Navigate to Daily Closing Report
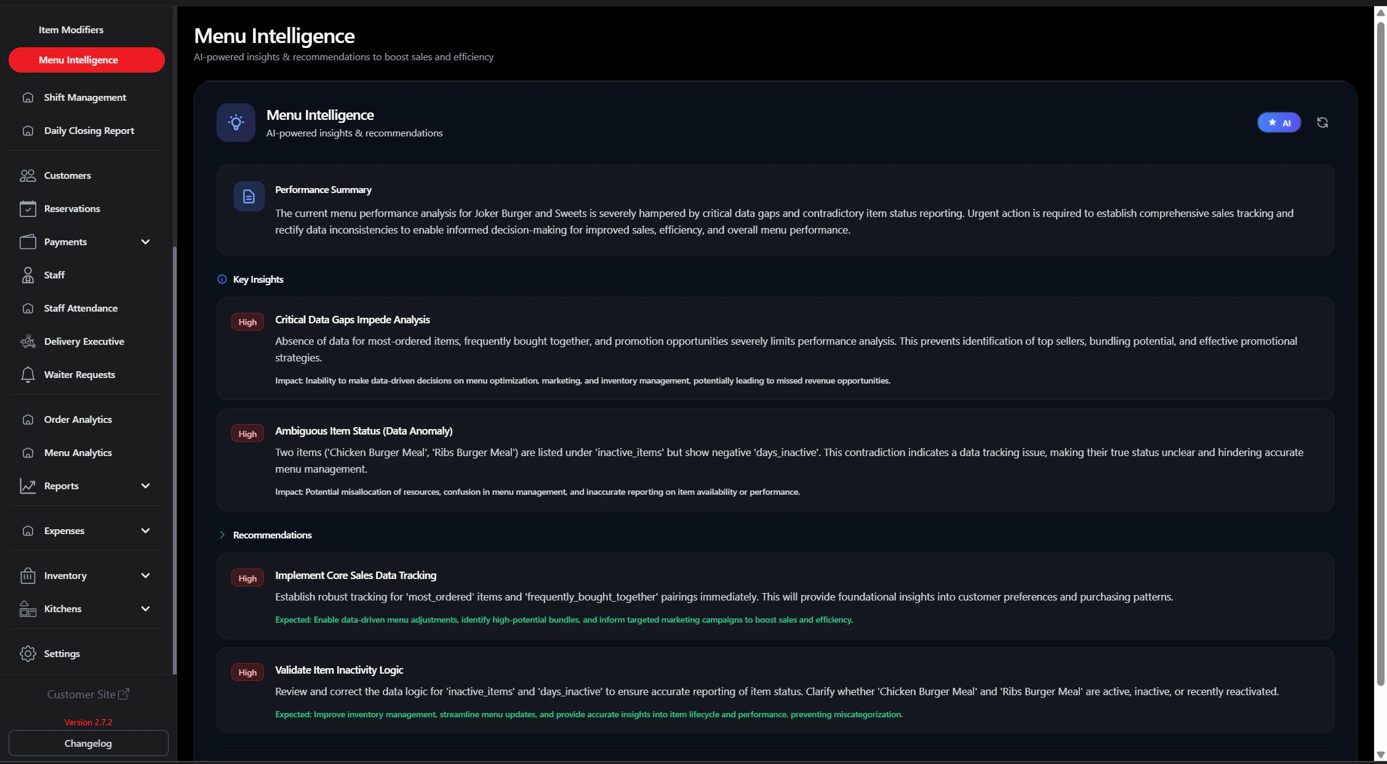The height and width of the screenshot is (764, 1387). tap(89, 130)
